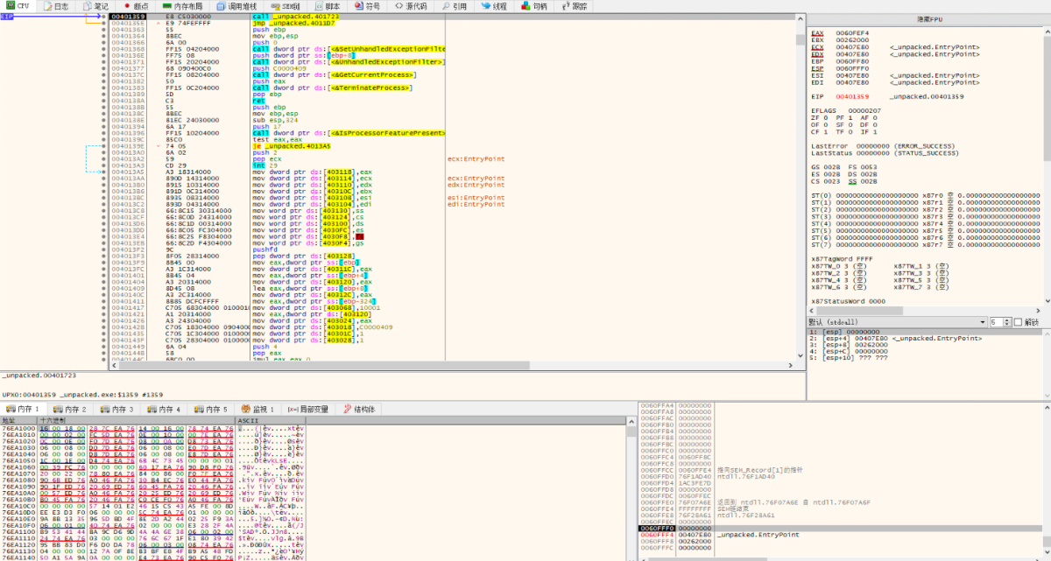Switch to the CPU tab
1051x561 pixels.
pyautogui.click(x=18, y=6)
